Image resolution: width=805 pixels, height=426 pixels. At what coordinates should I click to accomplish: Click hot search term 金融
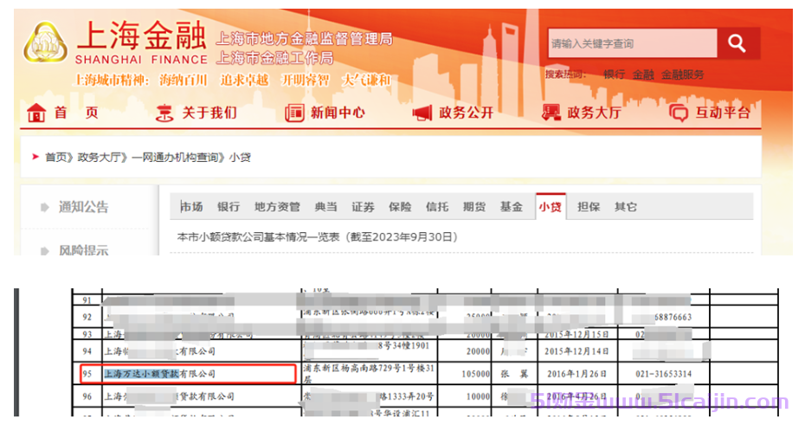tap(643, 74)
